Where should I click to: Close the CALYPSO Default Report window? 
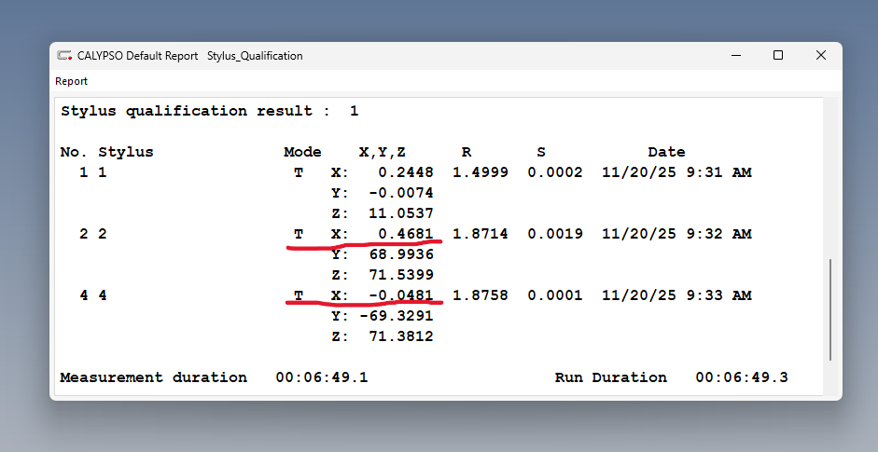point(821,55)
